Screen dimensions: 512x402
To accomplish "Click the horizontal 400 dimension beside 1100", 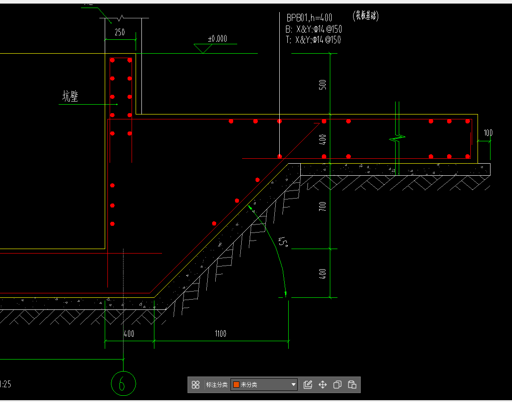I will point(128,334).
